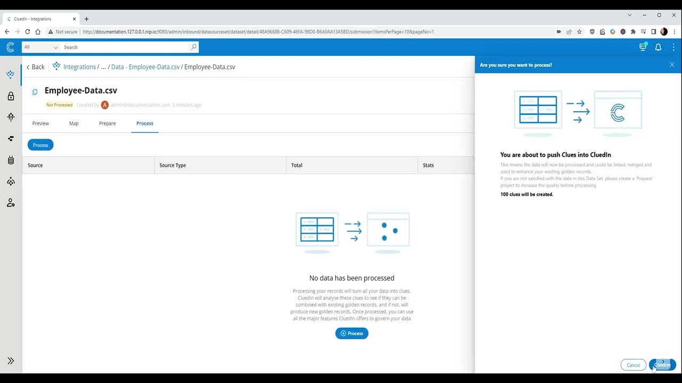Click the admin user avatar 'A'
Screen dimensions: 682x383
click(105, 105)
